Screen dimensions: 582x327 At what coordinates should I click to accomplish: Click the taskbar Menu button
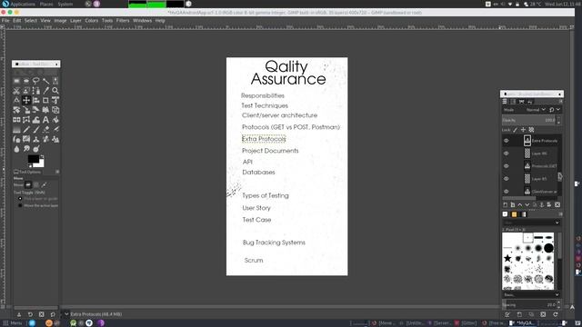coord(13,323)
